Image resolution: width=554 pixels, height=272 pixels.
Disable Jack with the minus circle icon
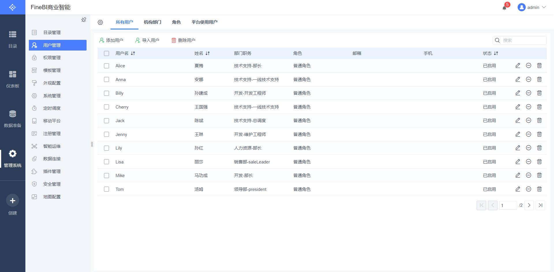tap(529, 120)
